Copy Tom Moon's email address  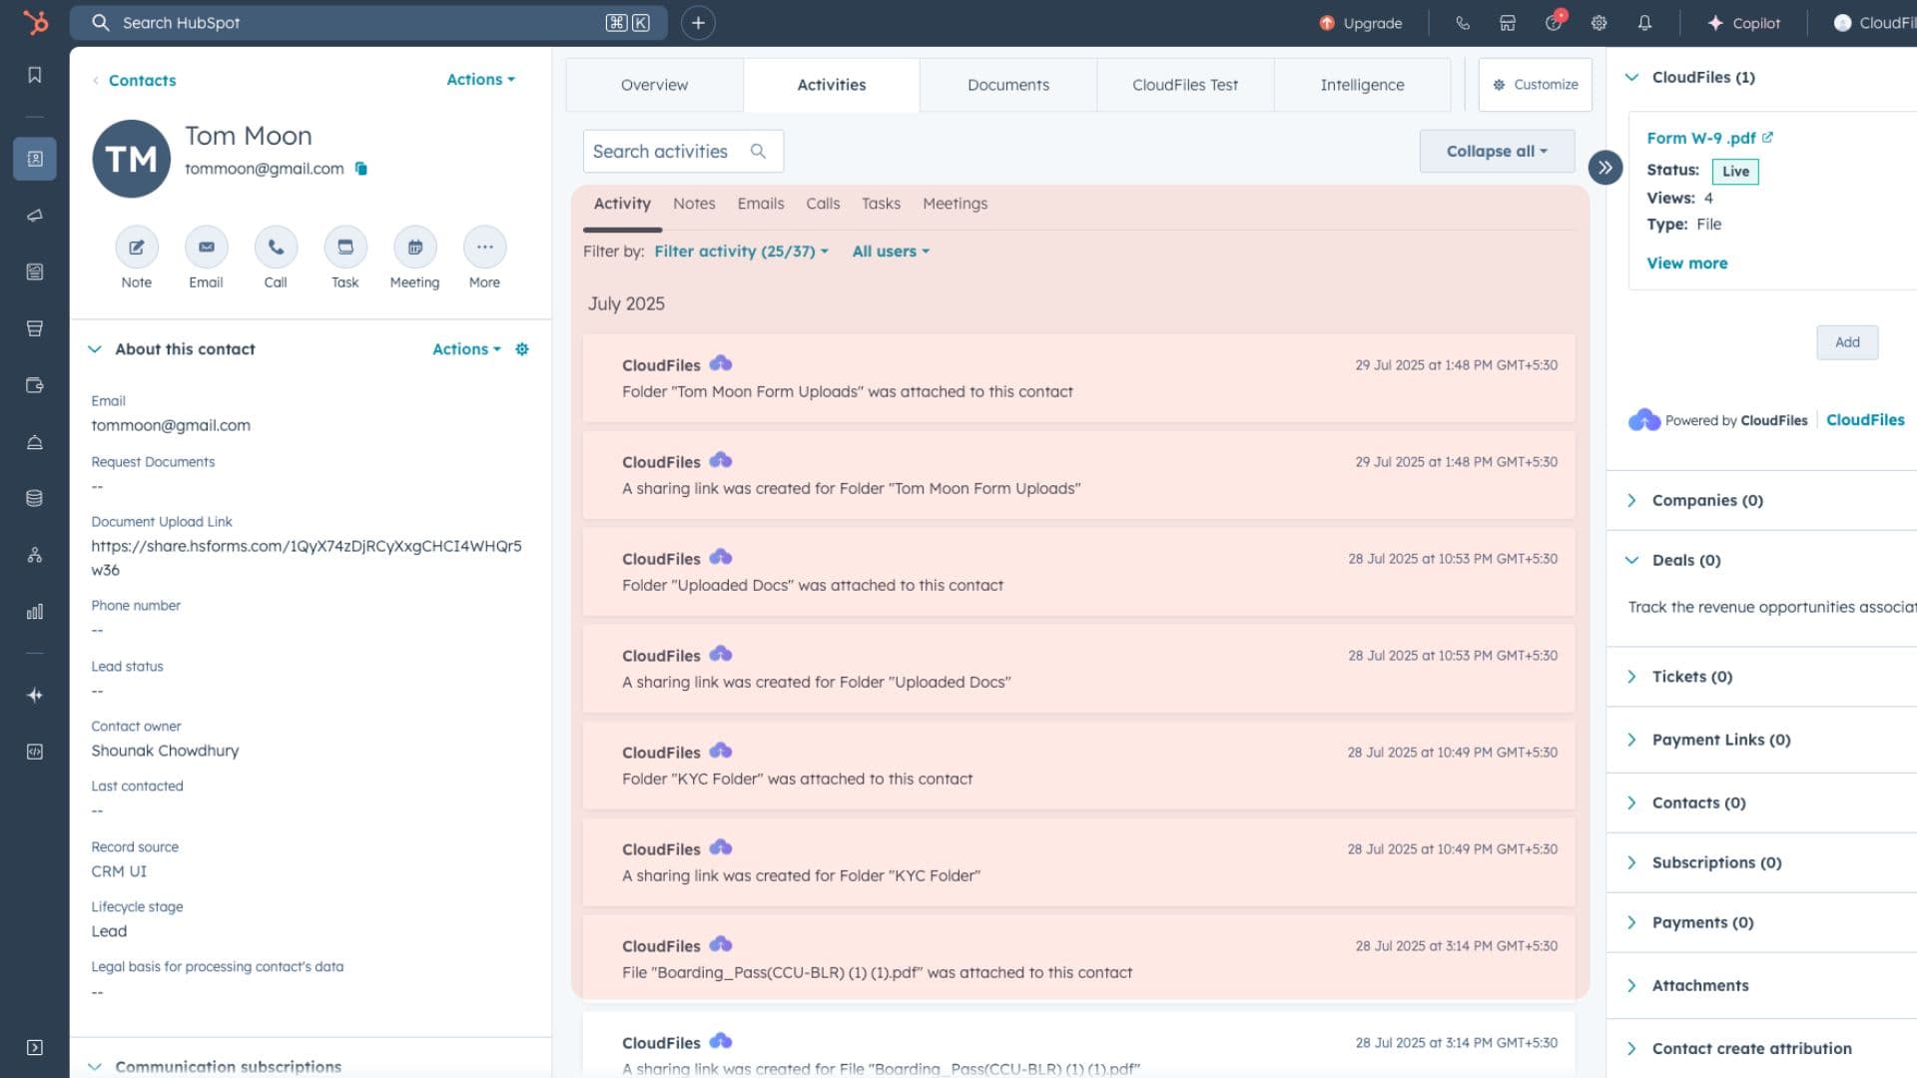click(x=359, y=169)
